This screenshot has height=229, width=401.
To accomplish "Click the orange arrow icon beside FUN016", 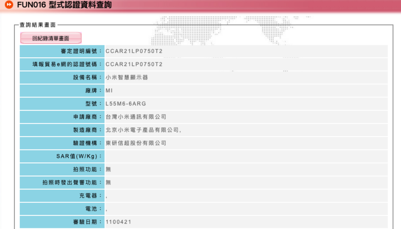I will click(x=9, y=5).
